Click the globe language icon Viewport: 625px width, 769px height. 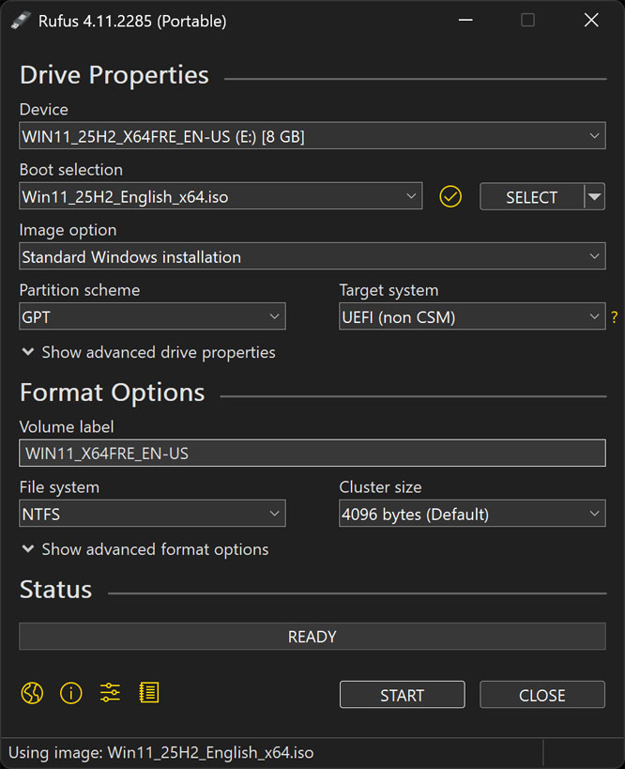pyautogui.click(x=32, y=694)
